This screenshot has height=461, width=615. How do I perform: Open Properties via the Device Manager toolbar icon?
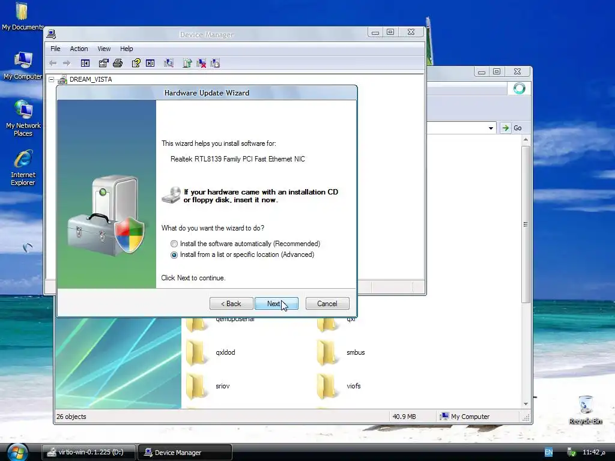(103, 63)
